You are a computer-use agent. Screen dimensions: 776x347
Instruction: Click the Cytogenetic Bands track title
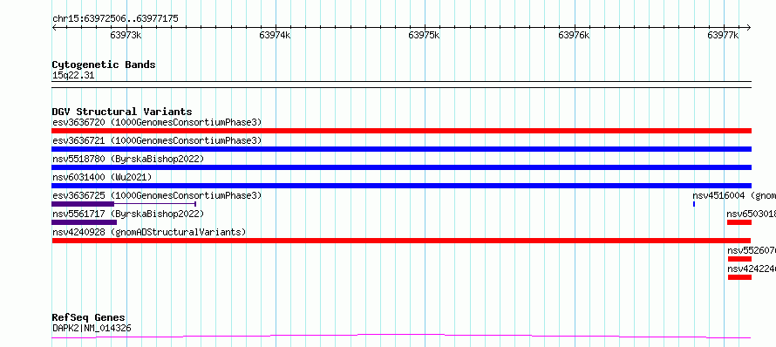click(104, 65)
